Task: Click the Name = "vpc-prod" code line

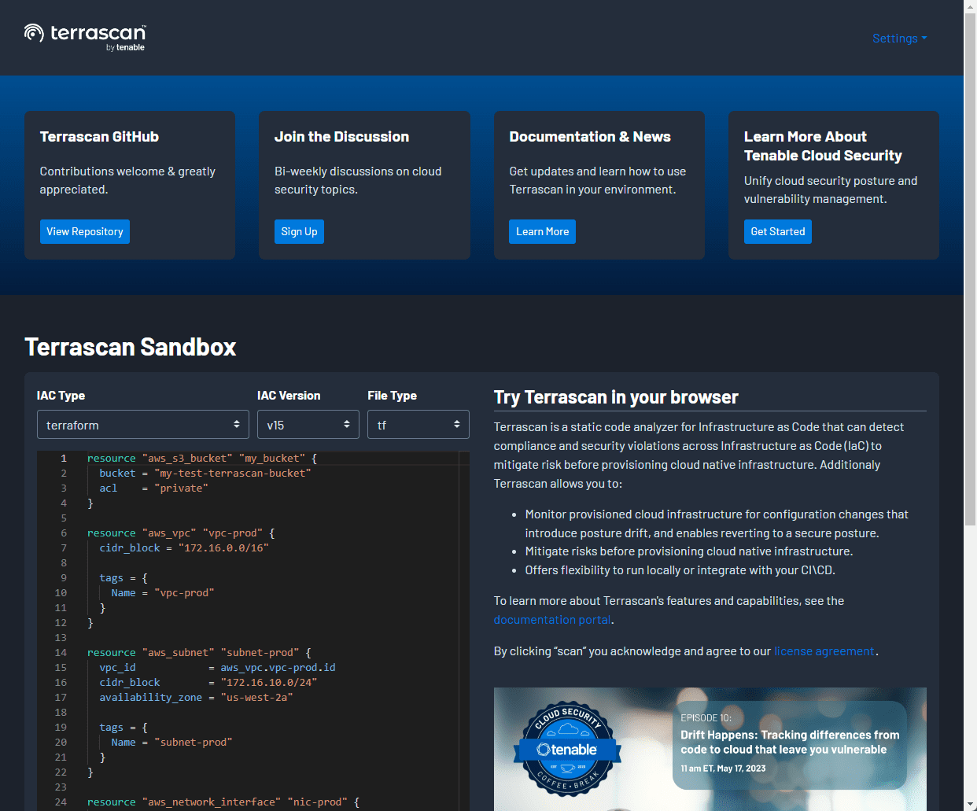Action: click(163, 592)
